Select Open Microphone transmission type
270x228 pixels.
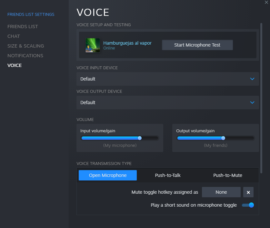[108, 175]
